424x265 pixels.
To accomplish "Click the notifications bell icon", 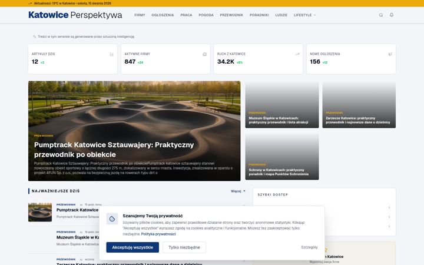I will tap(392, 15).
